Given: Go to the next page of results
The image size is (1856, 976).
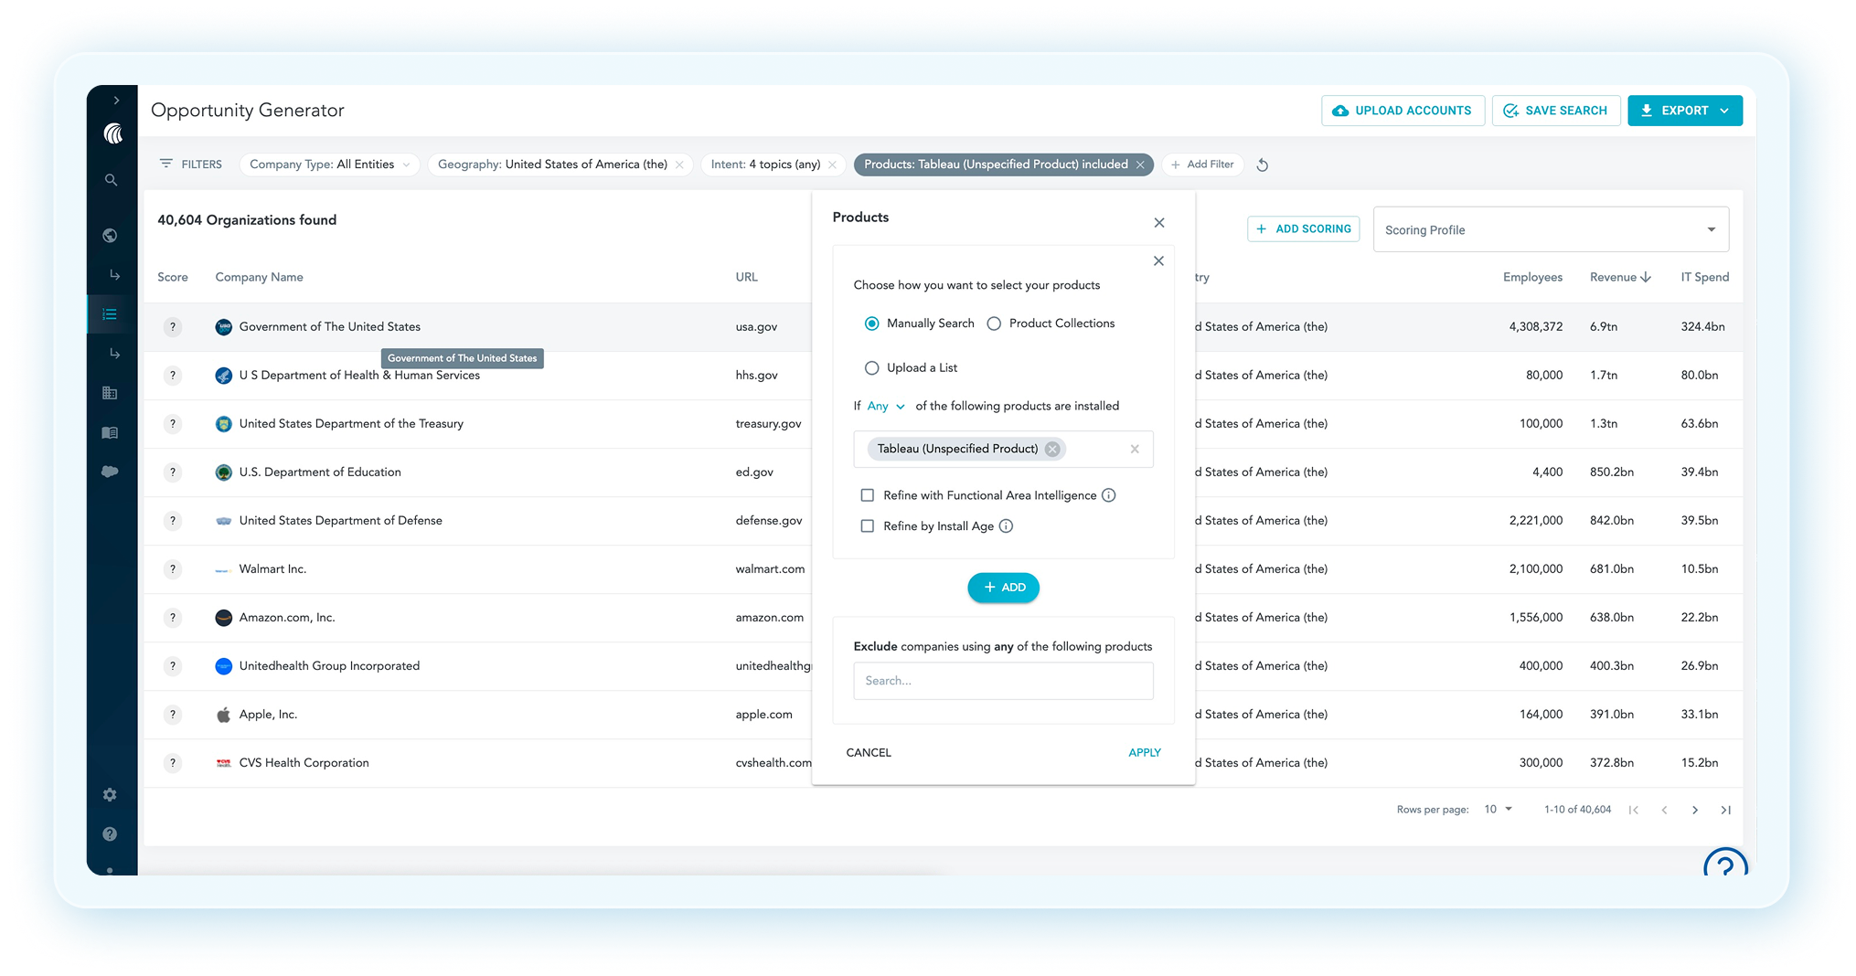Looking at the screenshot, I should coord(1695,811).
